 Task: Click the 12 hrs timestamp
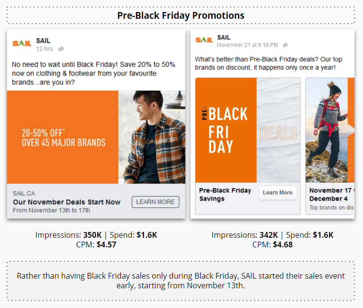[x=44, y=49]
